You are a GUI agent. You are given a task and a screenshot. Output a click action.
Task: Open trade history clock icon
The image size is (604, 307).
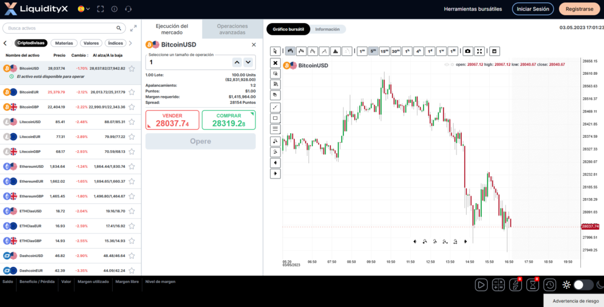[x=550, y=285]
